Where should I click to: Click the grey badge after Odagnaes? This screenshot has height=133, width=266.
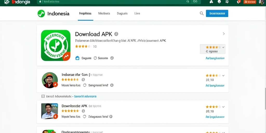[111, 117]
